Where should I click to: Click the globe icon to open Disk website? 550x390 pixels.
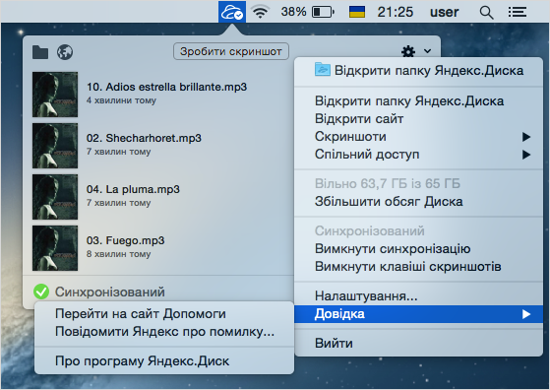pyautogui.click(x=65, y=52)
